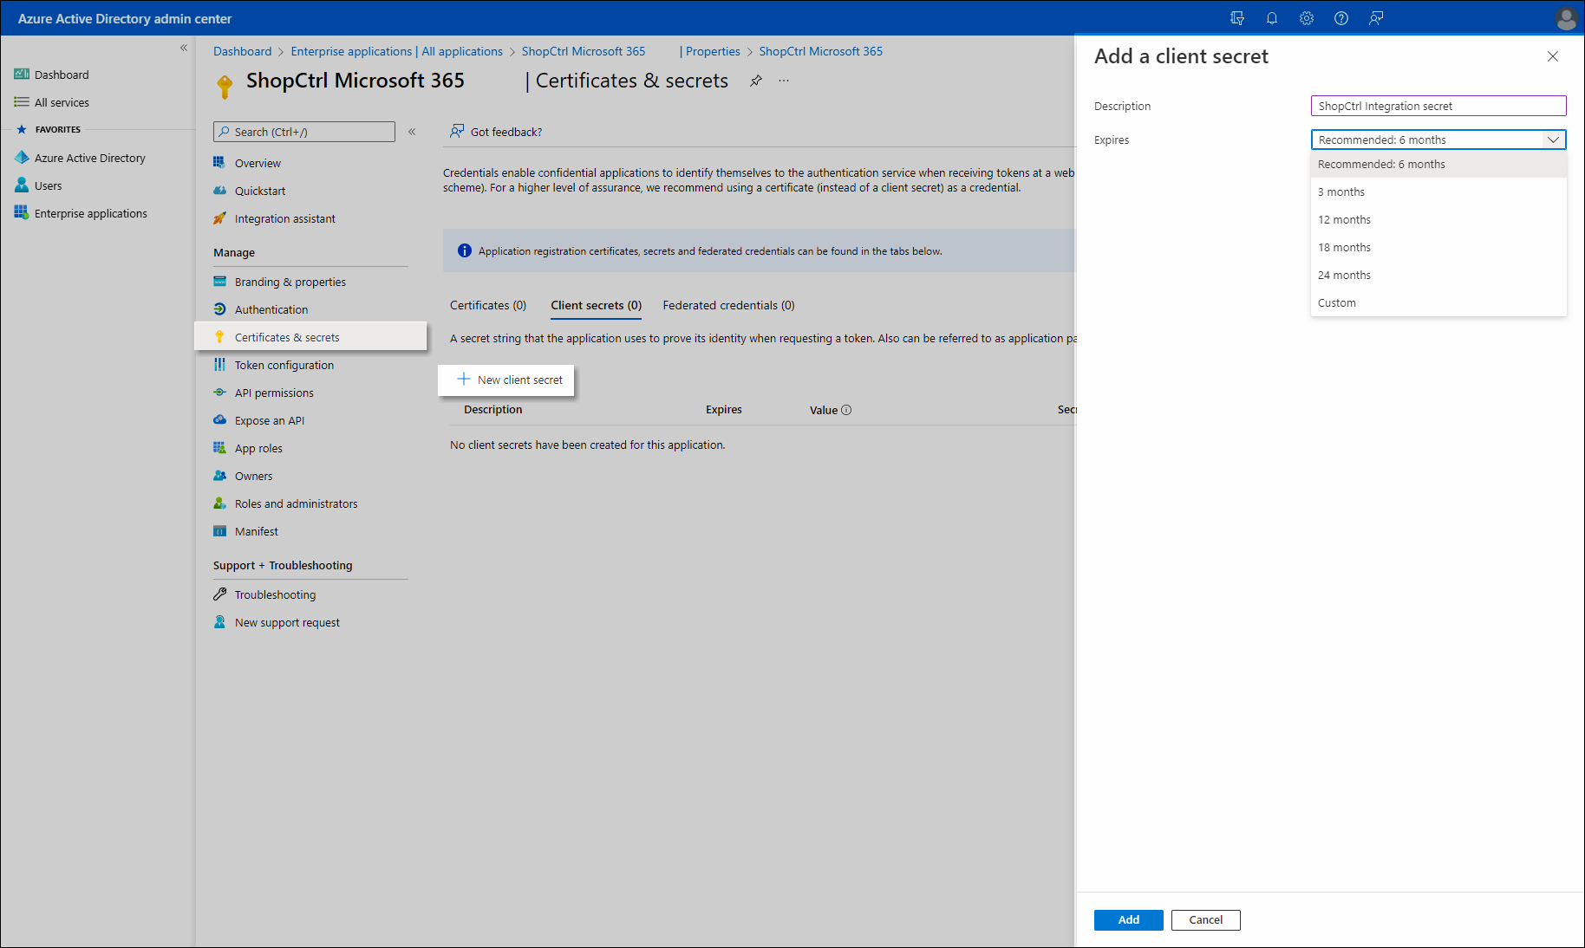Select 12 months expiry option
Image resolution: width=1585 pixels, height=948 pixels.
1438,219
